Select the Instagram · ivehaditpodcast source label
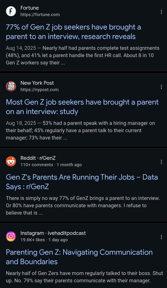Viewport: 167px width, 288px height. point(53,233)
